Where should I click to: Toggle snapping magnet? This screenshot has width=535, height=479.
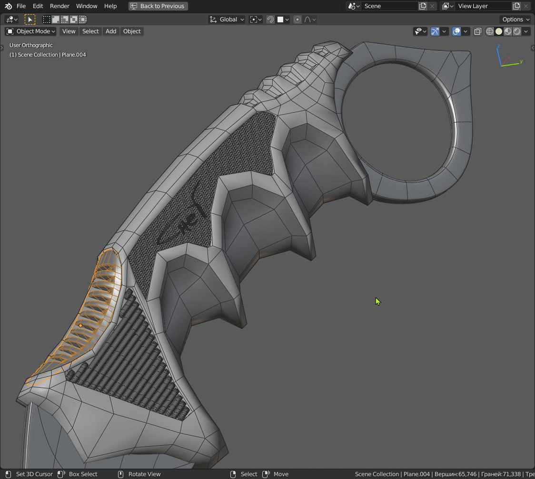pos(270,19)
